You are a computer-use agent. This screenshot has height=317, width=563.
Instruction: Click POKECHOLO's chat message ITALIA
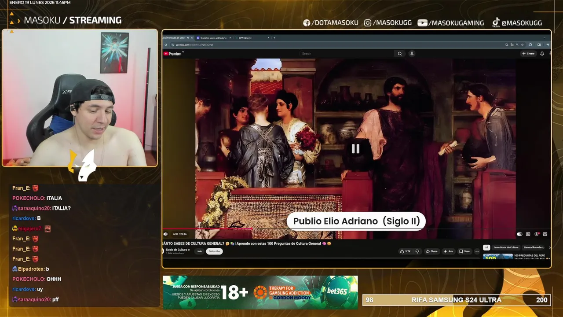point(55,198)
